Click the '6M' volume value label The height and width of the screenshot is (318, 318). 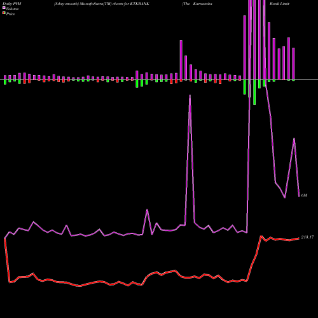tap(304, 195)
